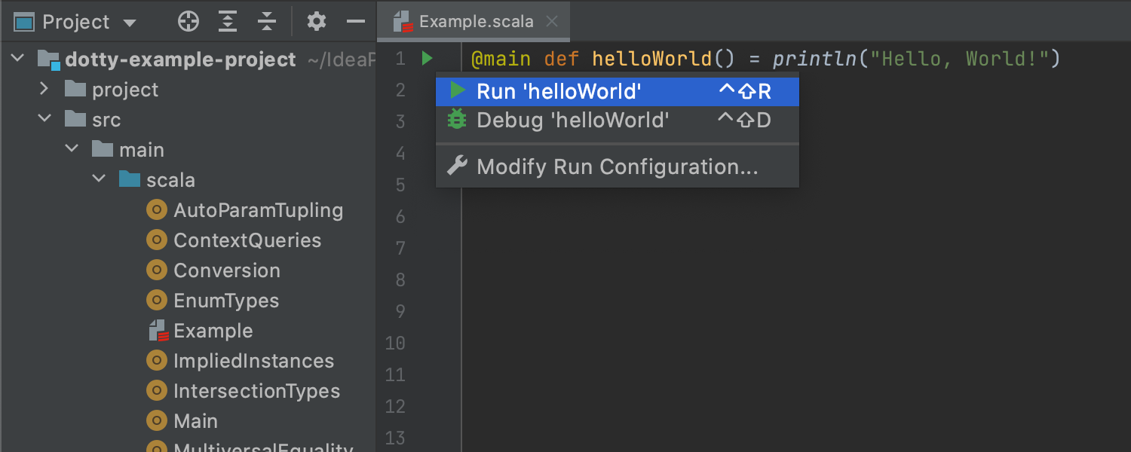Select Main in the project tree
The image size is (1131, 452).
pyautogui.click(x=195, y=421)
